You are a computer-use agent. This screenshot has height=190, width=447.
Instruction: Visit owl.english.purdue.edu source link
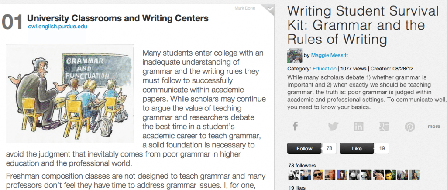(x=58, y=27)
